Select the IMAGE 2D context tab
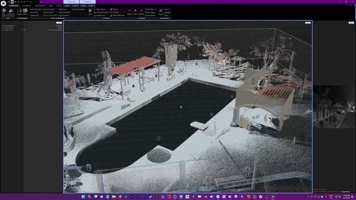This screenshot has width=356, height=200. 71,2
